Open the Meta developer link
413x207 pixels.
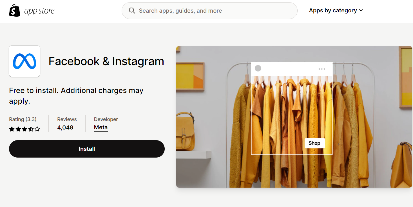tap(101, 128)
